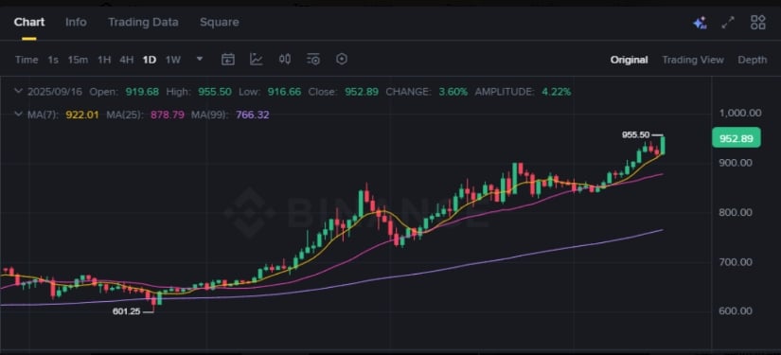Open more timeframe intervals dropdown arrow

[x=200, y=60]
